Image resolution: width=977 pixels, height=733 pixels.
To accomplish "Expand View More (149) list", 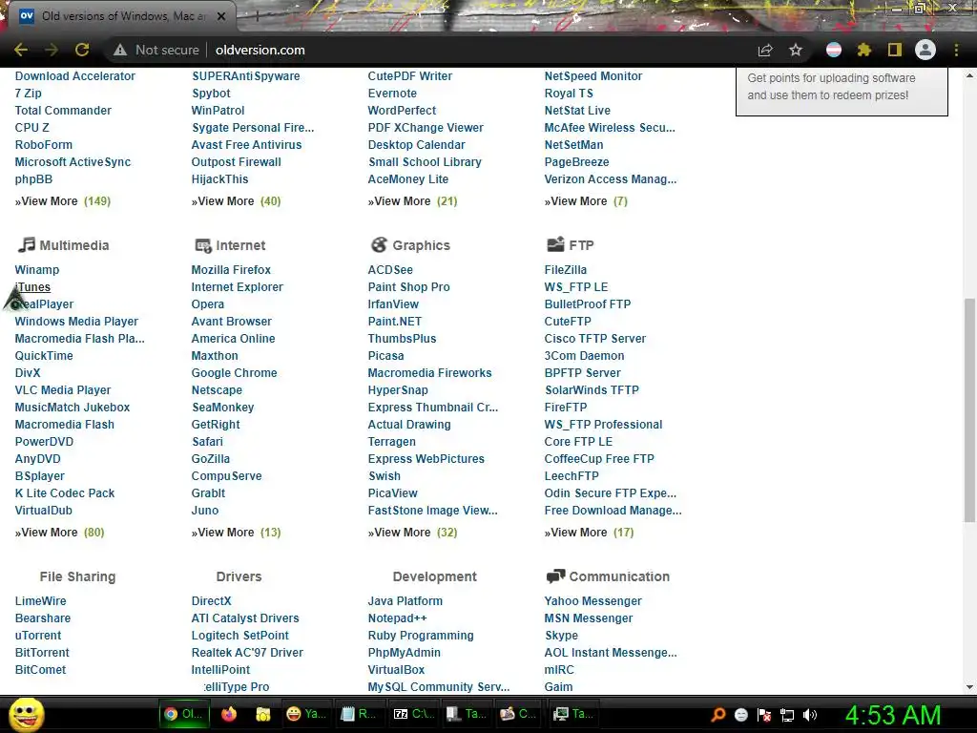I will coord(62,201).
